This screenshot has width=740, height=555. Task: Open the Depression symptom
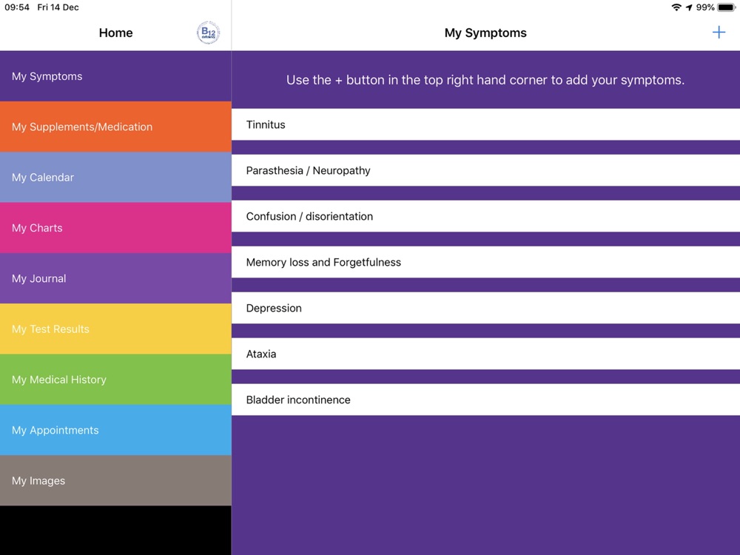[x=485, y=307]
